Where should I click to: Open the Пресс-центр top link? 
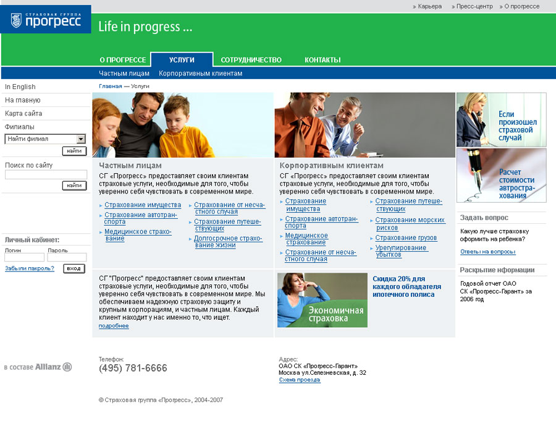coord(474,6)
